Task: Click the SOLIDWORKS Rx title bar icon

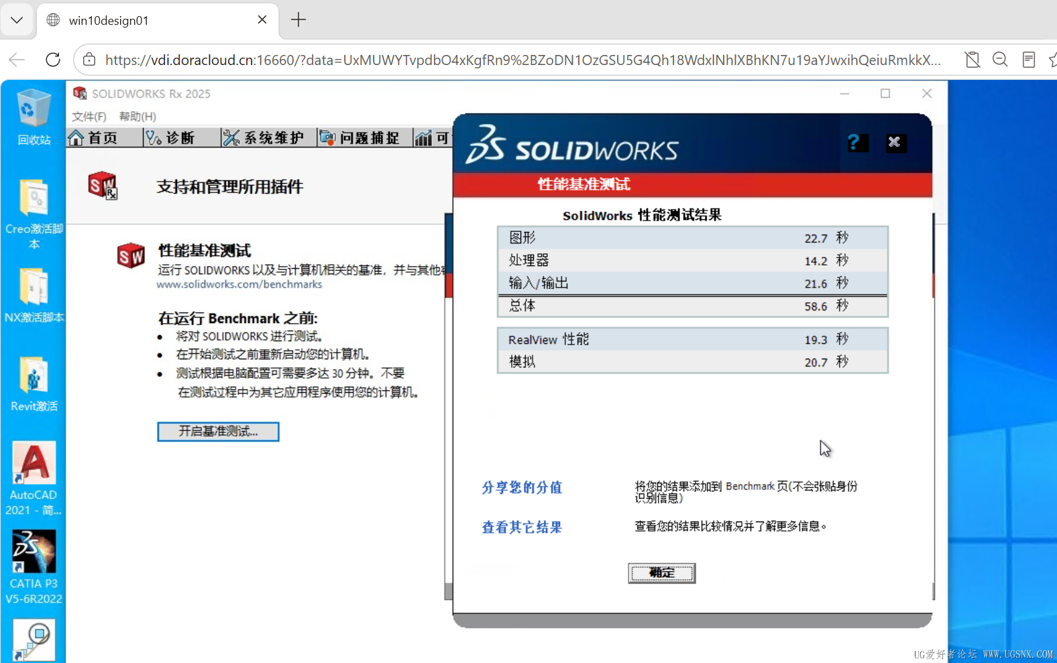Action: (x=80, y=93)
